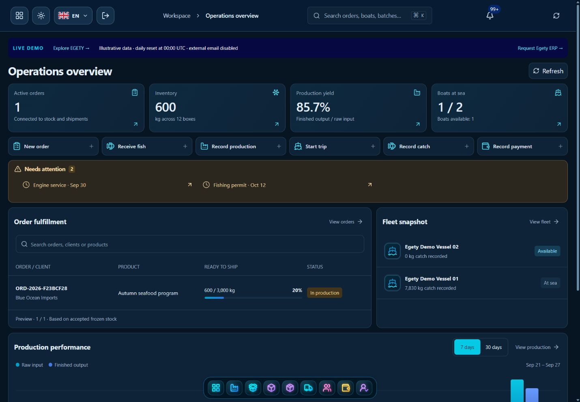580x402 pixels.
Task: Focus the Search orders, clients or products field
Action: pyautogui.click(x=190, y=244)
